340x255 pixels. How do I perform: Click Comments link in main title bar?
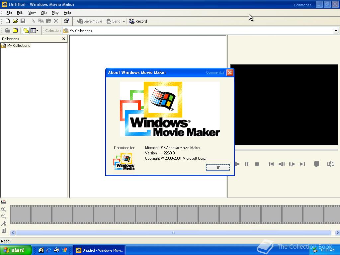[303, 5]
